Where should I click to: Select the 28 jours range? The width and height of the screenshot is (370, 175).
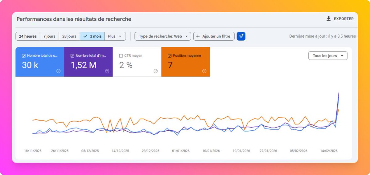click(x=69, y=36)
